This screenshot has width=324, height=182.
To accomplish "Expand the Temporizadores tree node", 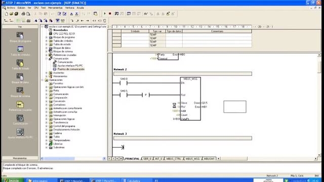I will (47, 141).
